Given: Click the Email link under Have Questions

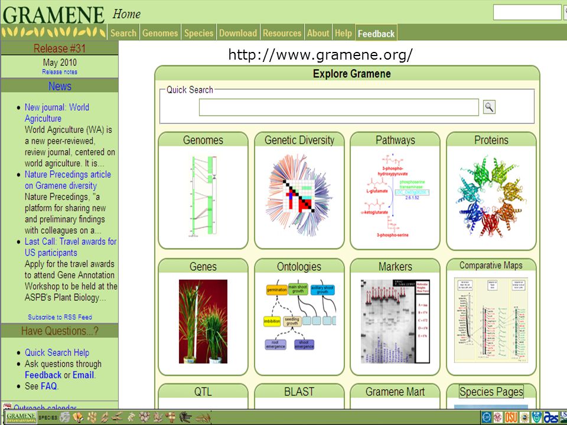Looking at the screenshot, I should [83, 375].
